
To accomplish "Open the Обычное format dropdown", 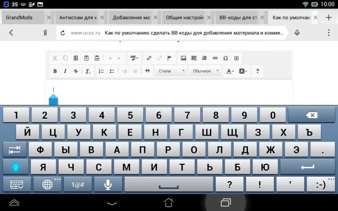I will pos(206,71).
